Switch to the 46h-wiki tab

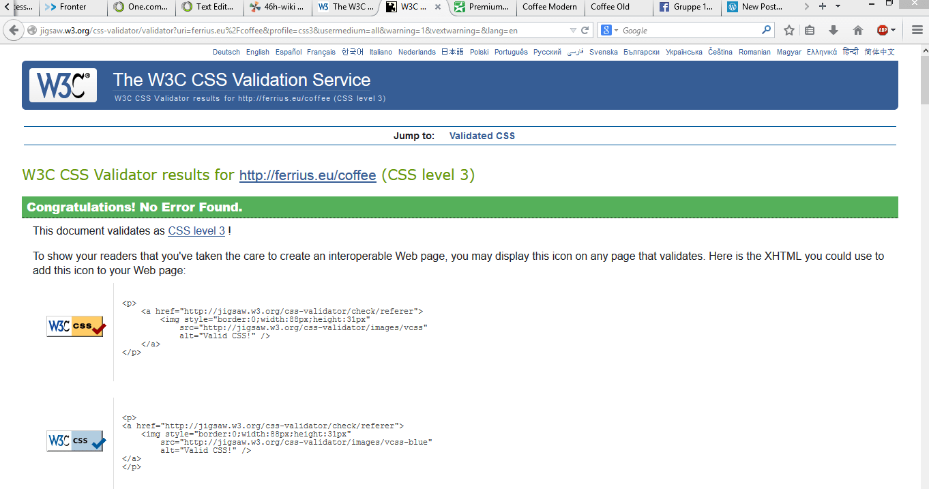(278, 7)
